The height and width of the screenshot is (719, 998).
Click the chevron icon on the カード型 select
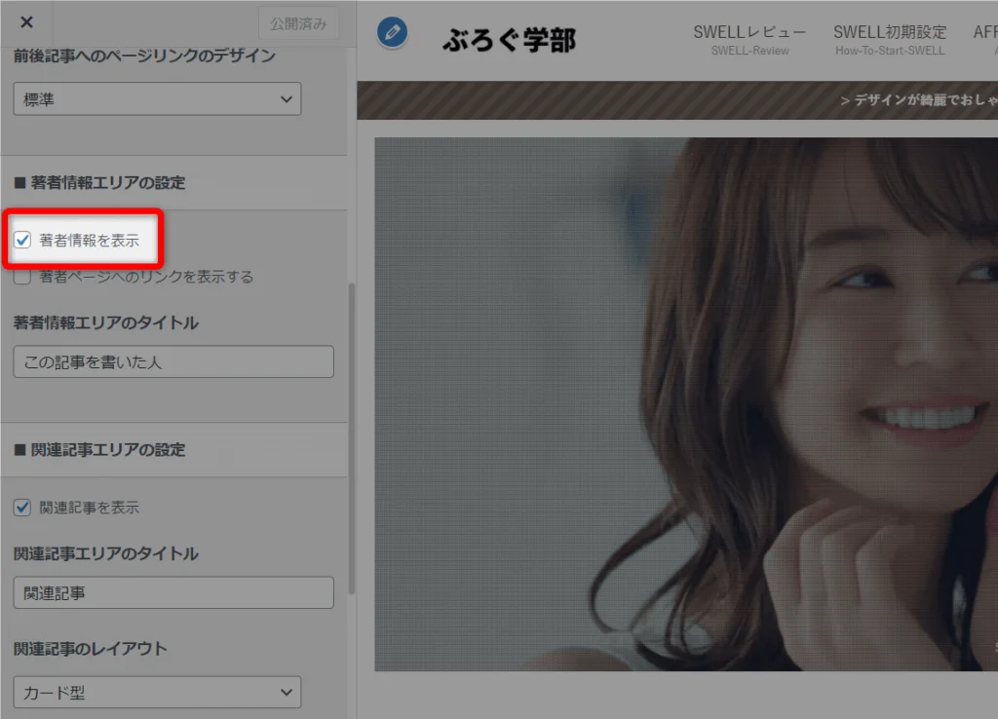tap(287, 692)
